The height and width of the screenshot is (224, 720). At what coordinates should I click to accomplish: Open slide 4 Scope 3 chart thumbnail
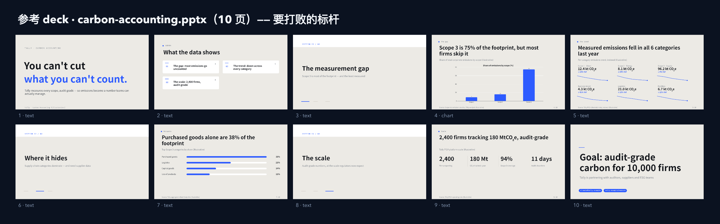(x=498, y=72)
